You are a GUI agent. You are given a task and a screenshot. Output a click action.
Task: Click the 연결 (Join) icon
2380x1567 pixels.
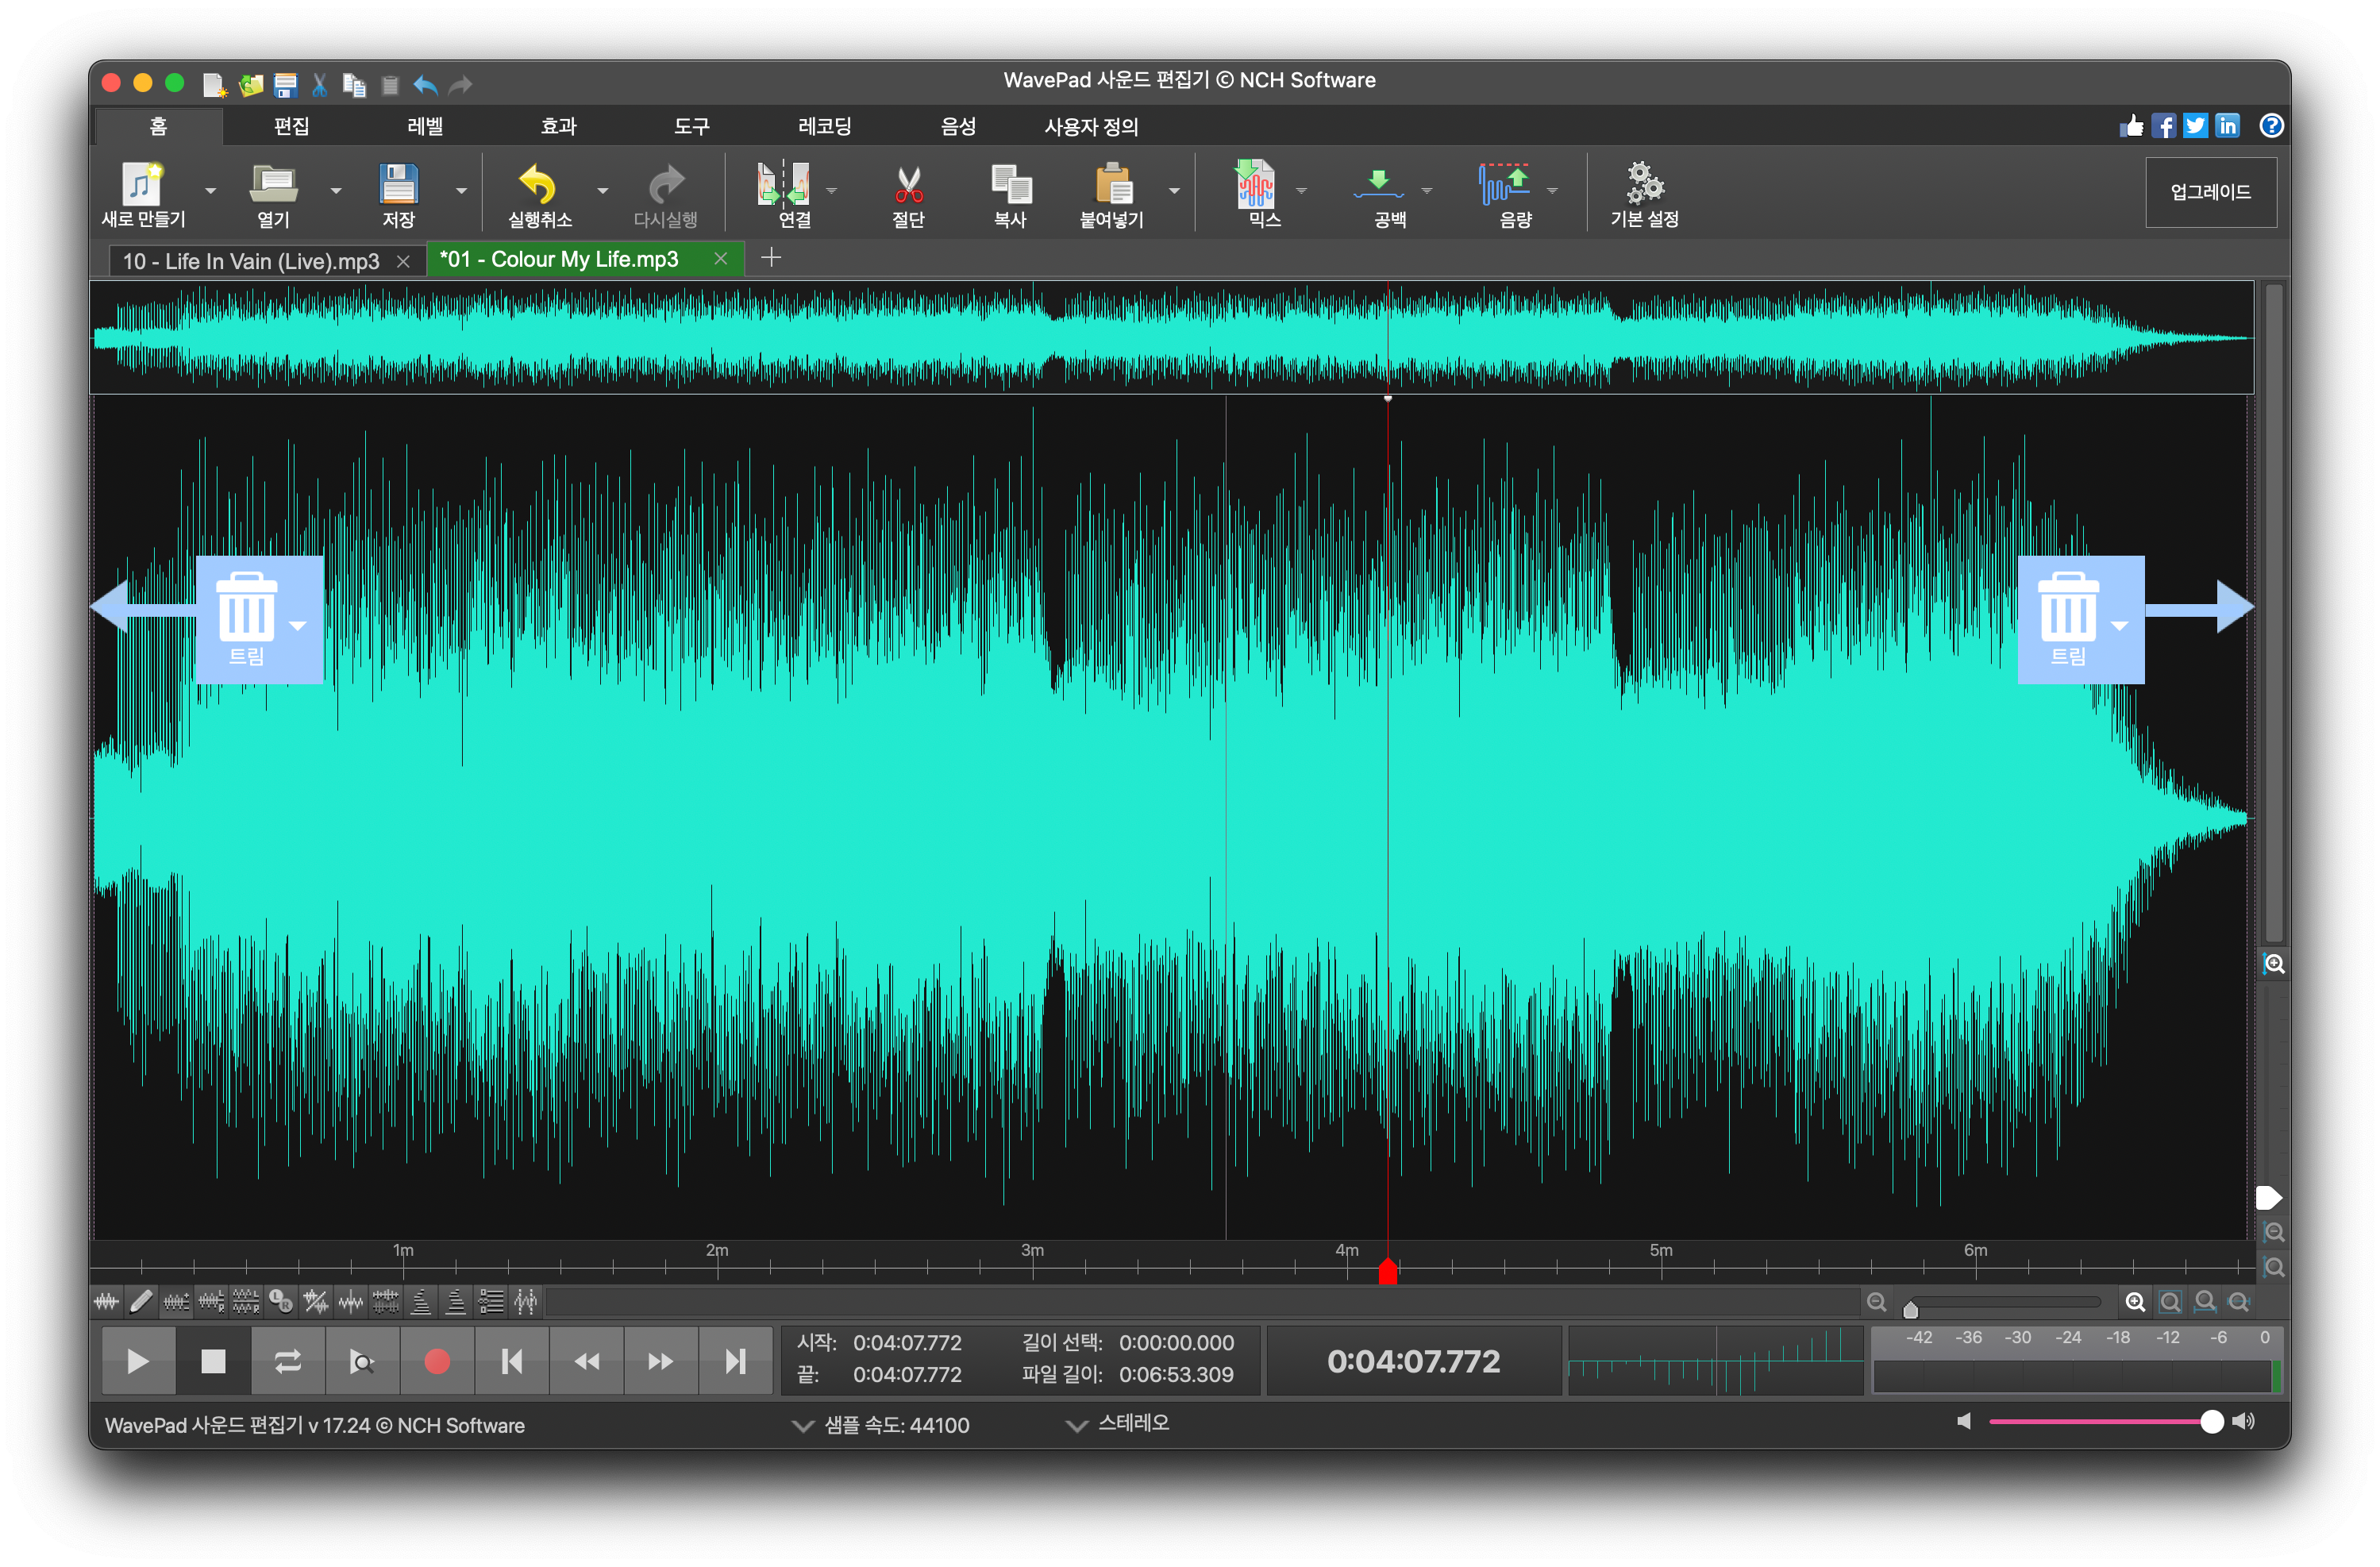click(x=783, y=184)
